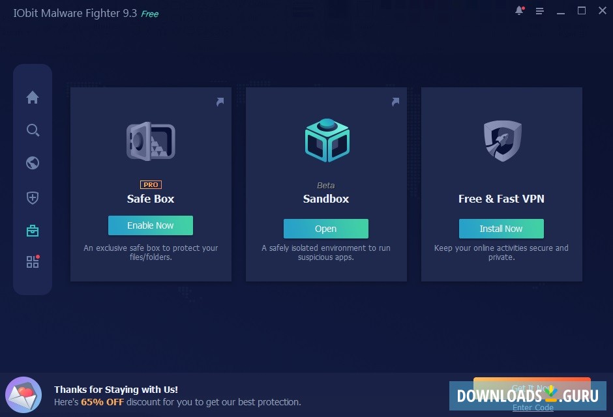Click the envelope promo icon

pos(23,395)
